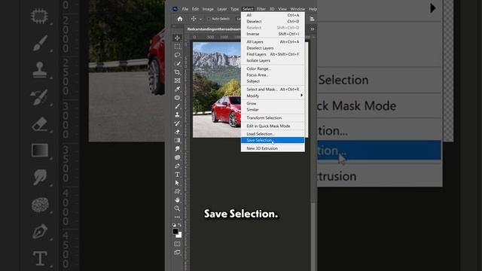The image size is (482, 271).
Task: Open the 3D menu
Action: coord(272,9)
